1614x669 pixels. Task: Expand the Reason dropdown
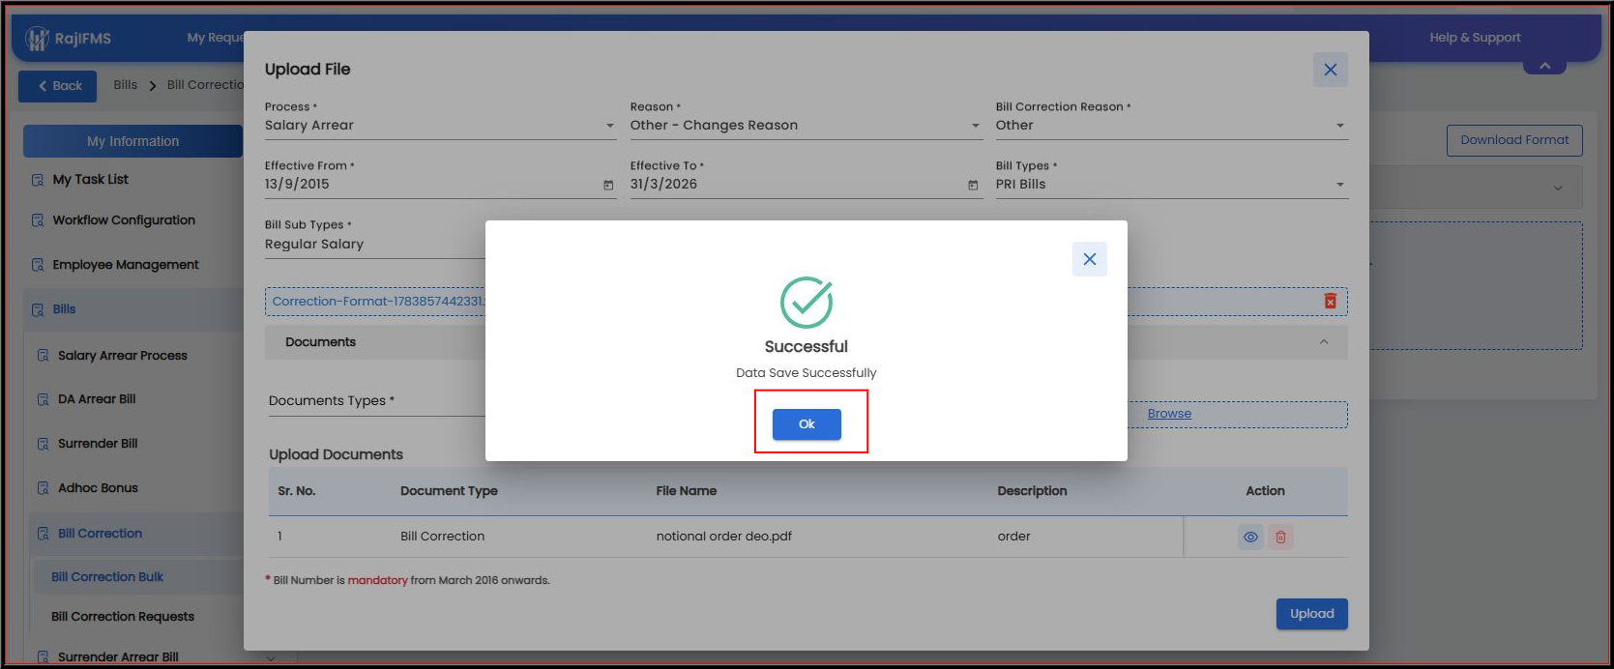976,126
